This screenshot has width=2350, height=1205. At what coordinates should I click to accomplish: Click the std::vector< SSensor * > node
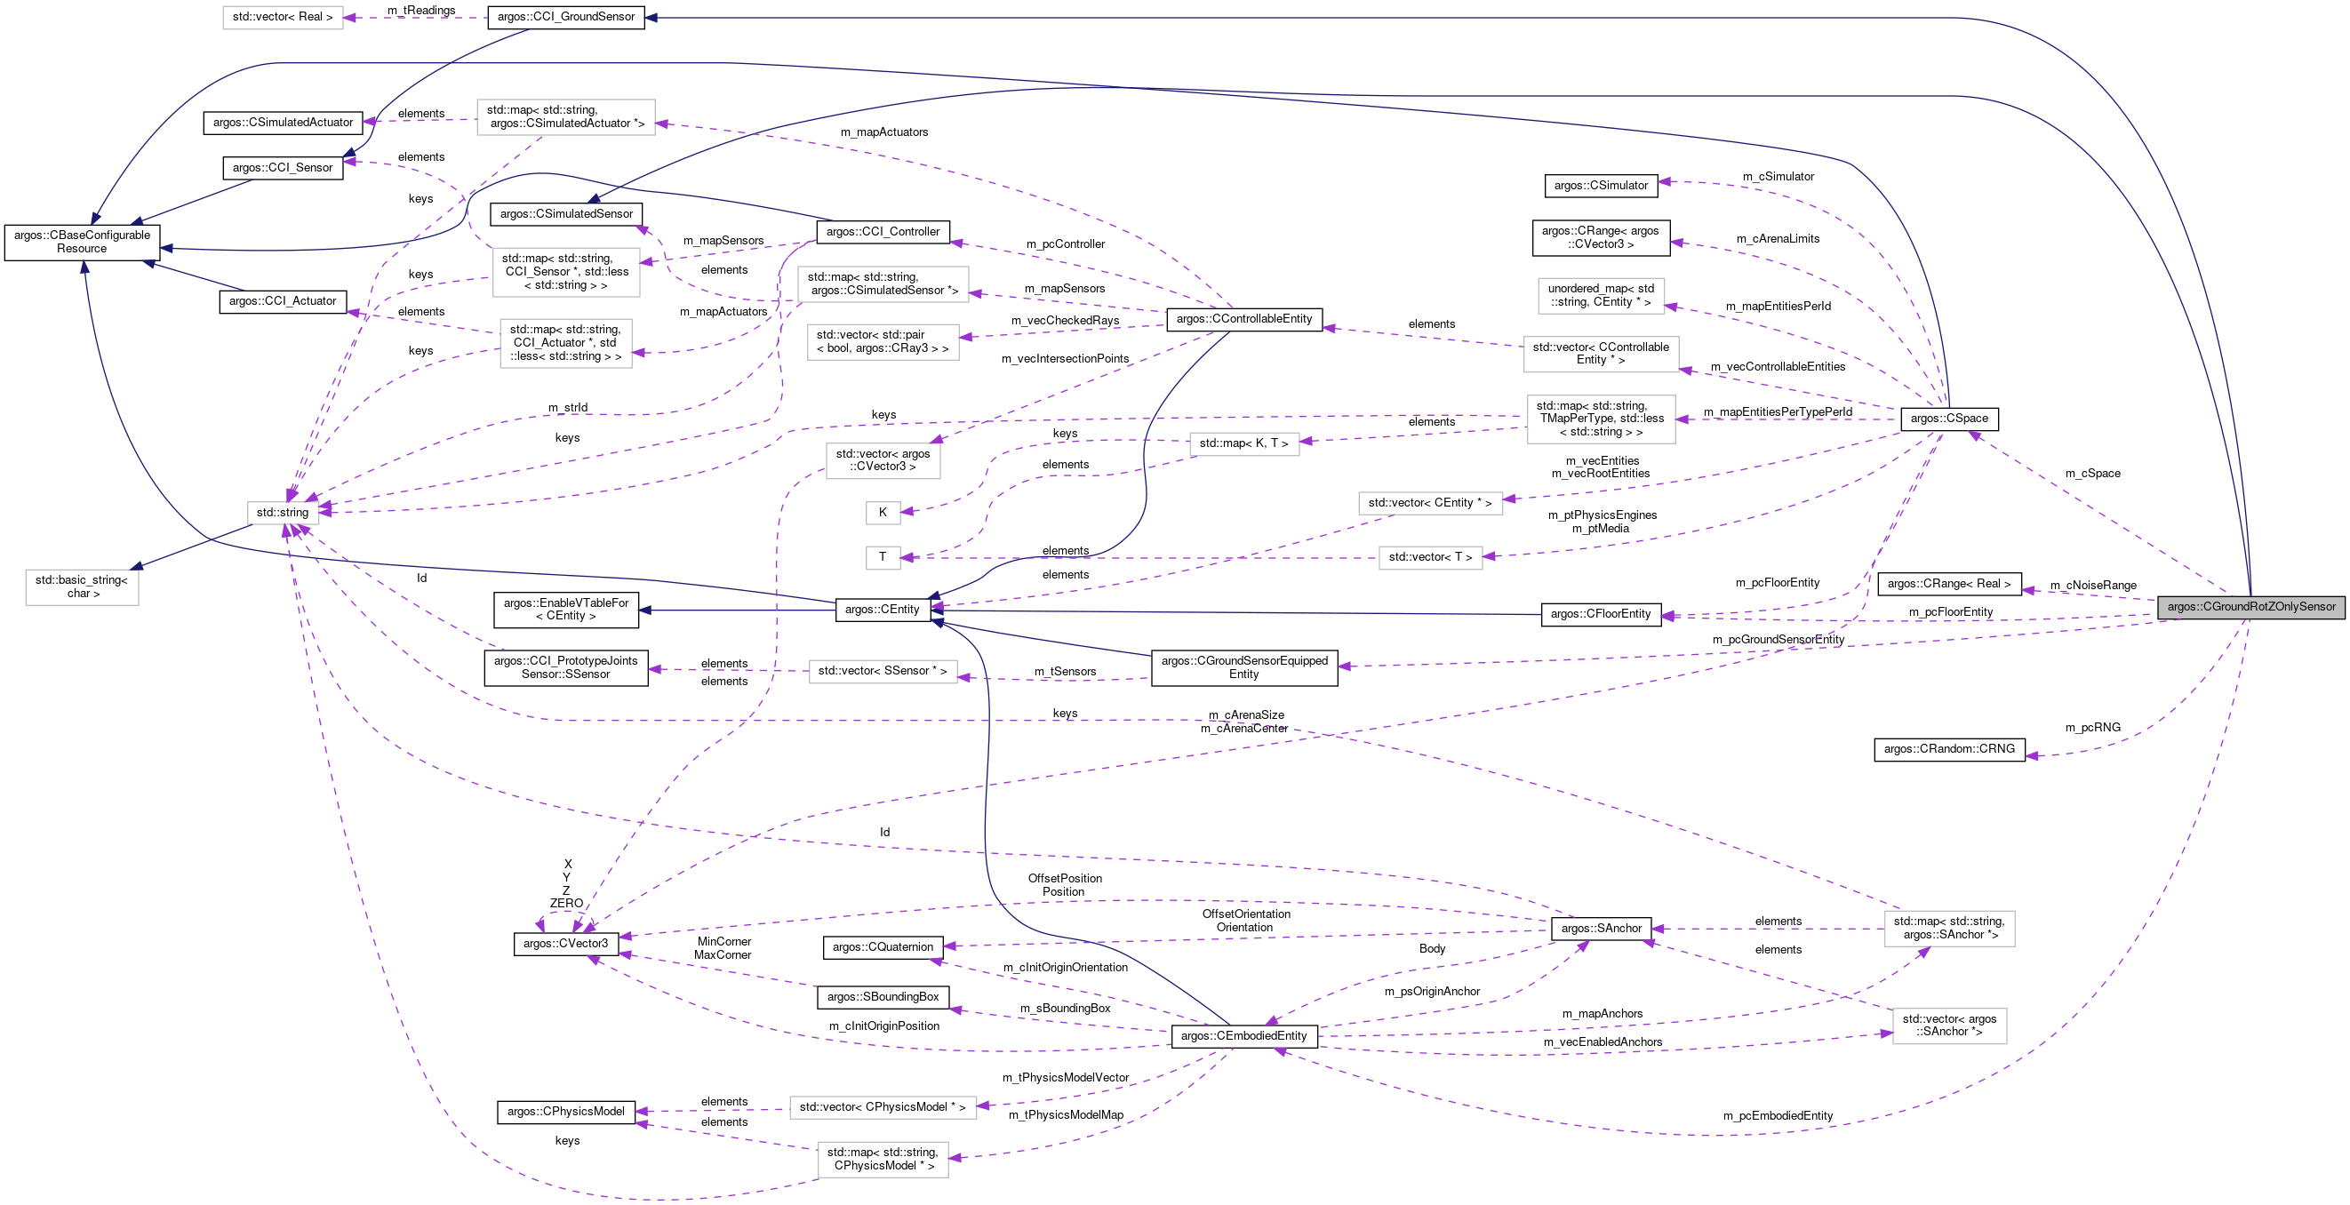pos(883,672)
